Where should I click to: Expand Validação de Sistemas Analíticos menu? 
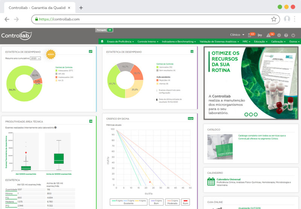[x=219, y=42]
